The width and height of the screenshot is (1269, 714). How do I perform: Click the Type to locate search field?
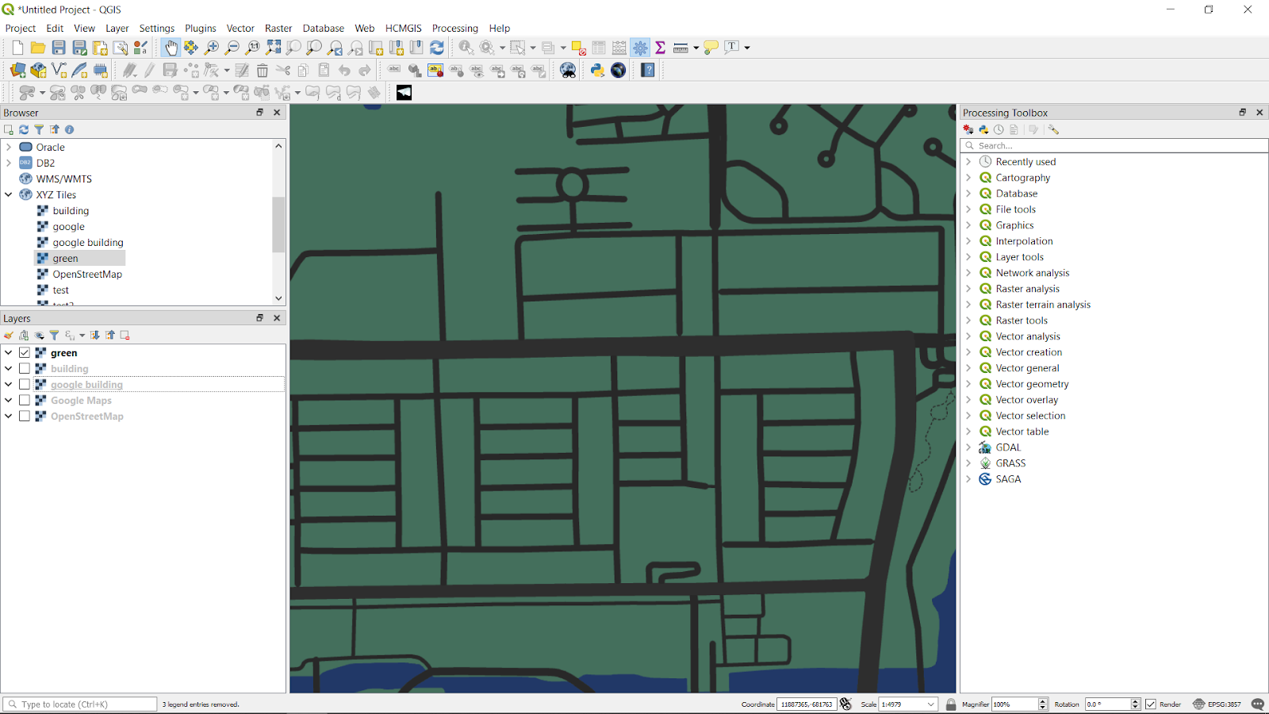(79, 704)
